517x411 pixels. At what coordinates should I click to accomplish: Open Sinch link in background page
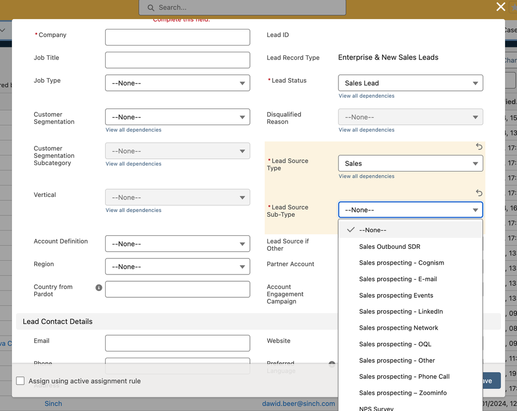point(53,404)
